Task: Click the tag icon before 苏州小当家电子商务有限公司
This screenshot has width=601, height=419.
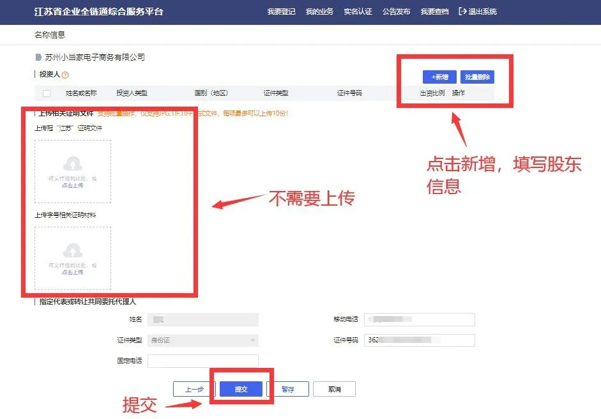Action: tap(38, 57)
